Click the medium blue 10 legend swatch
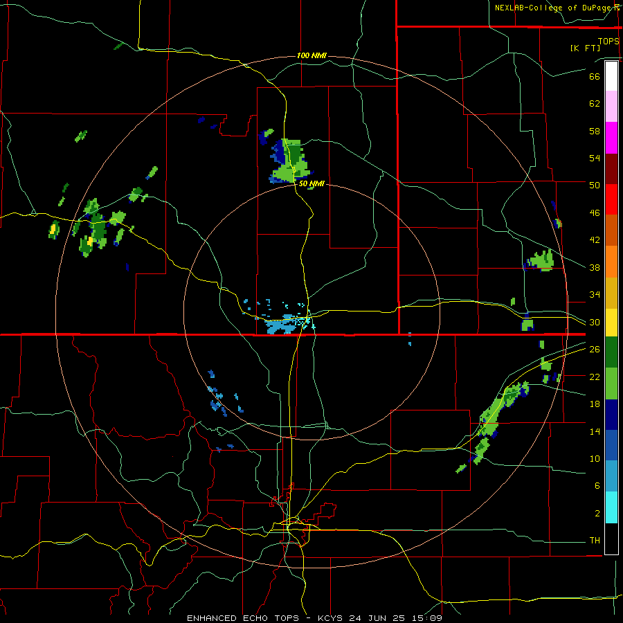The width and height of the screenshot is (623, 623). pyautogui.click(x=611, y=445)
